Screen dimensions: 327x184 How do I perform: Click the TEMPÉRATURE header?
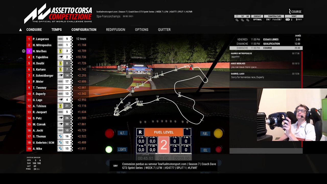274,16
